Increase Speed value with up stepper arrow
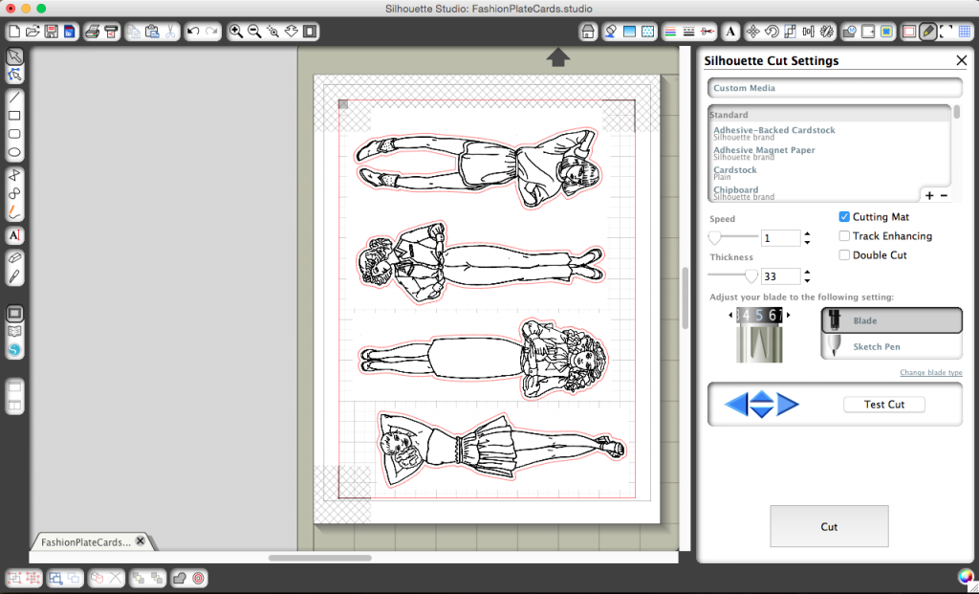 click(x=807, y=234)
